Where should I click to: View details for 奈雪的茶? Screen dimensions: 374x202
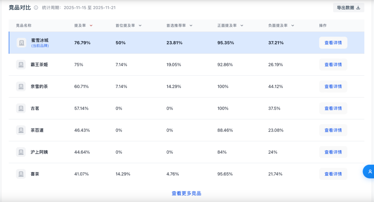pos(333,87)
